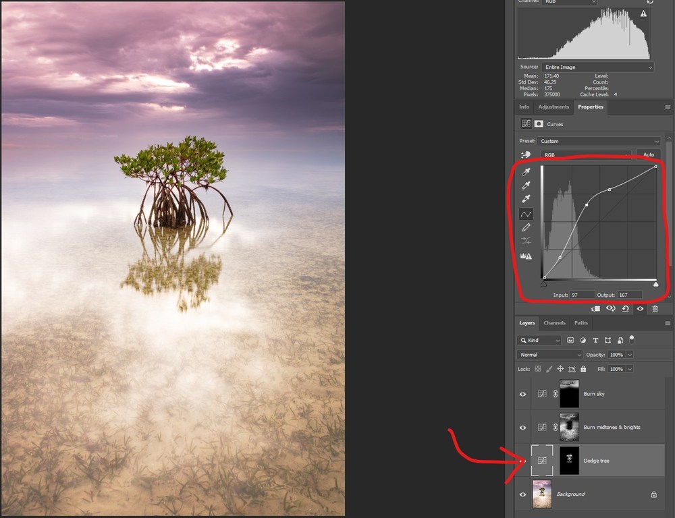Viewport: 675px width, 518px height.
Task: Click the Auto curves button
Action: pos(648,155)
